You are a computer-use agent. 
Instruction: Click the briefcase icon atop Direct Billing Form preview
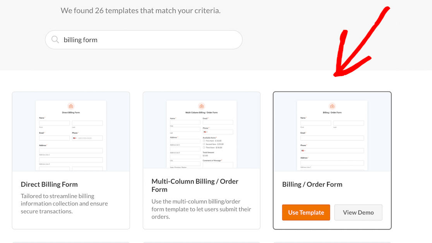coord(70,106)
